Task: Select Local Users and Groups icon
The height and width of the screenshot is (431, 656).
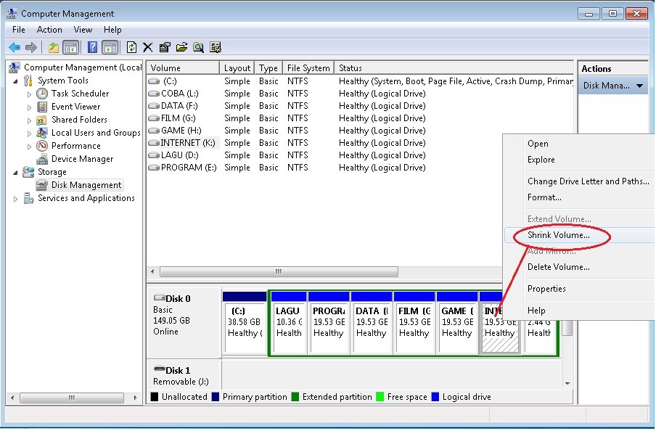Action: 42,133
